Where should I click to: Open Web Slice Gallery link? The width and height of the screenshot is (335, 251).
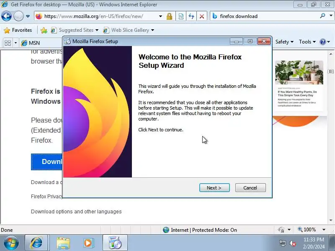[126, 30]
